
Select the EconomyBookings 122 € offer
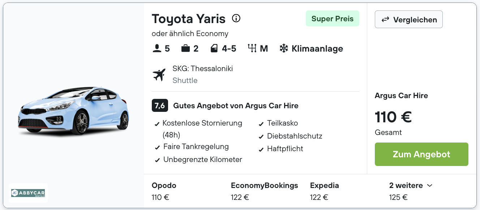pos(265,191)
